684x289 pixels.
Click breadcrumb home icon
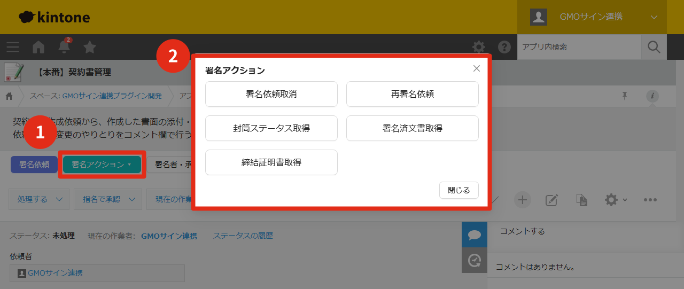tap(9, 96)
